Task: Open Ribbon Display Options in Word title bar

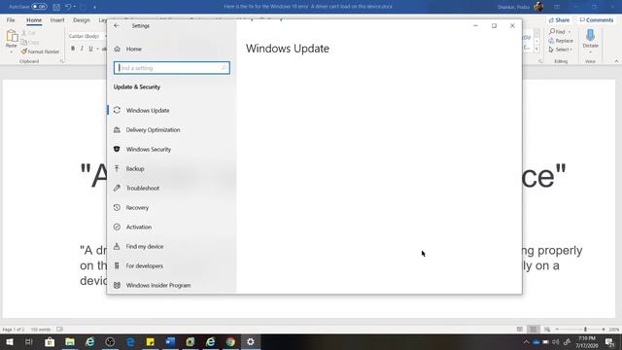Action: point(557,7)
